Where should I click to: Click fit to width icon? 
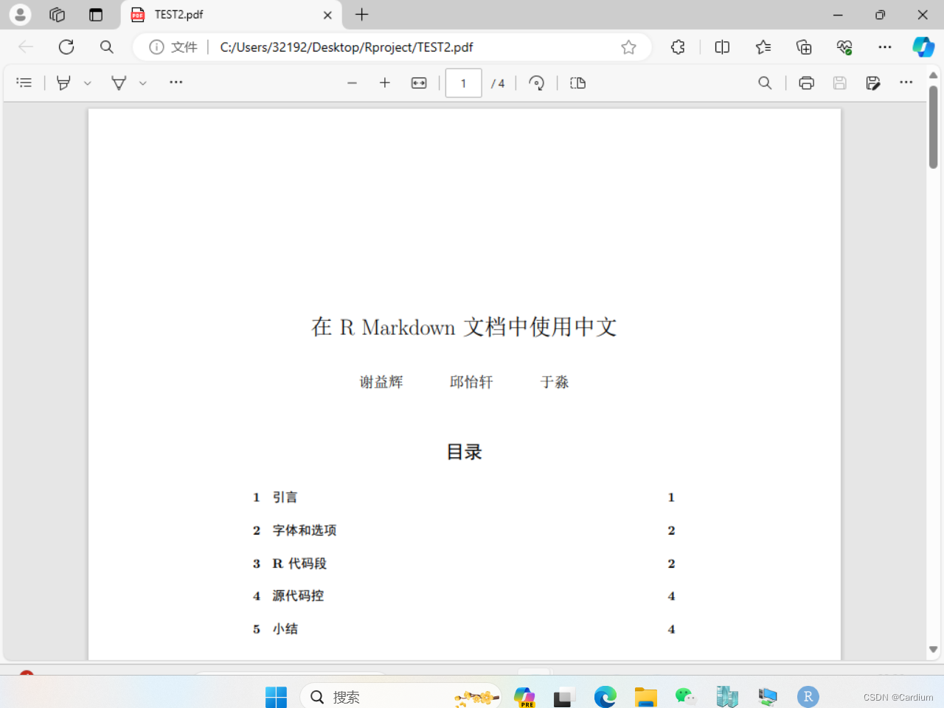tap(418, 83)
